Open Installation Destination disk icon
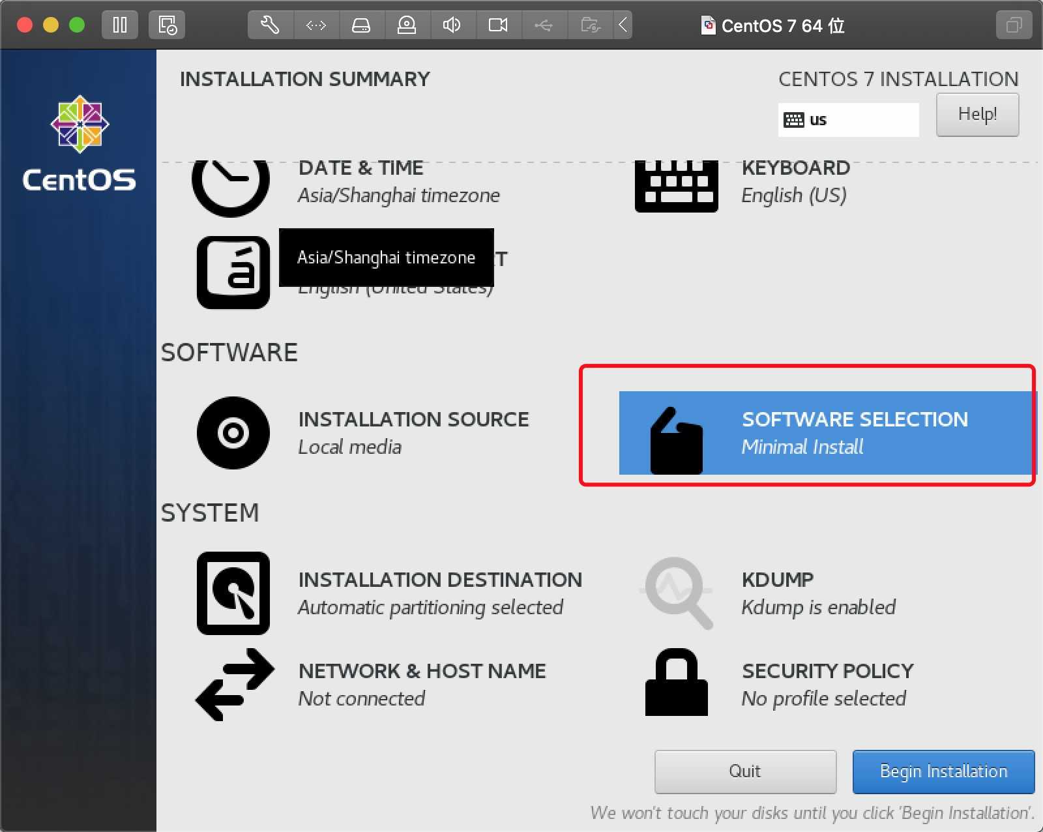 233,593
